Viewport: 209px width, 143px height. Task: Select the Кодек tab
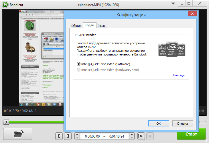coord(89,25)
